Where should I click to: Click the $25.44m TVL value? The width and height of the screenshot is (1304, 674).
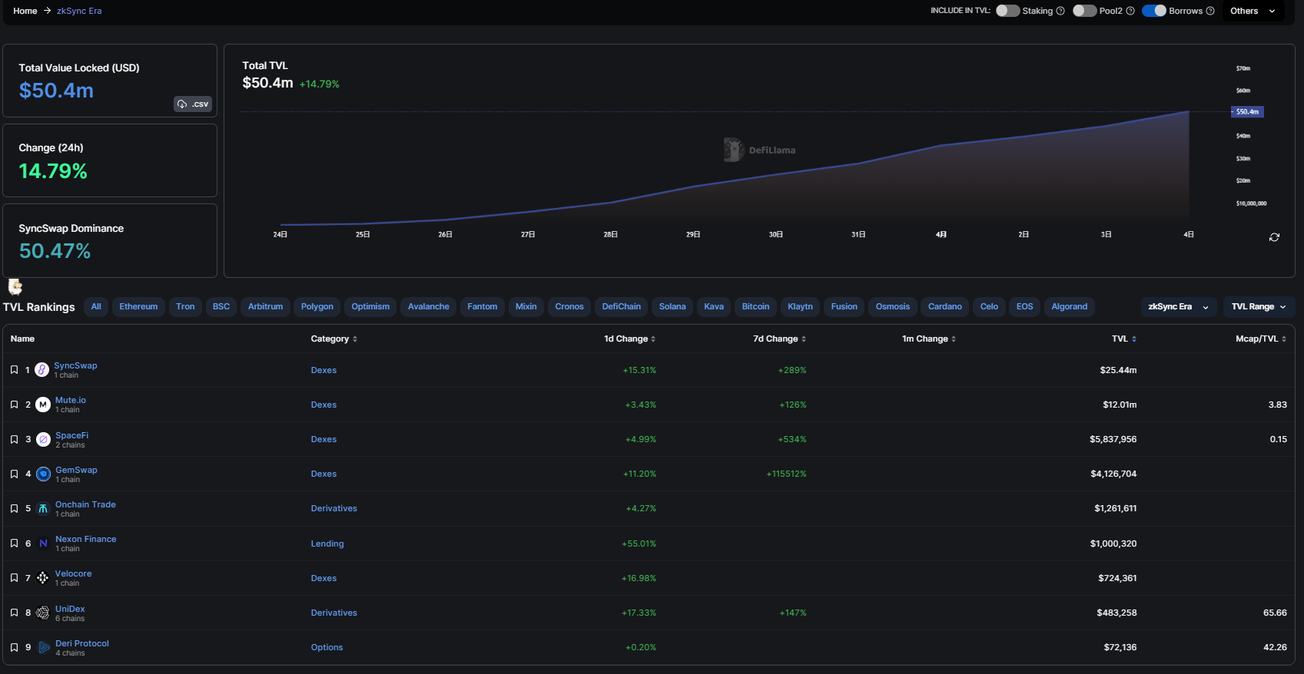1118,370
